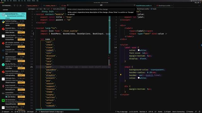Viewport: 202px width, 113px height.
Task: Open the kitbook branch status item
Action: coord(5,112)
